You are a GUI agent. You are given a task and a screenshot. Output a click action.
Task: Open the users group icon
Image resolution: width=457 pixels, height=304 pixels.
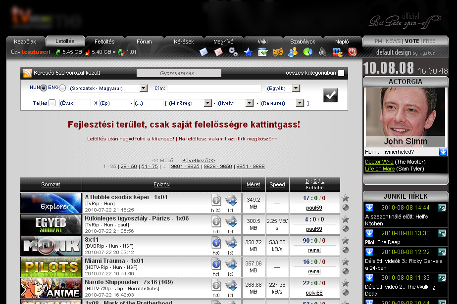click(293, 52)
